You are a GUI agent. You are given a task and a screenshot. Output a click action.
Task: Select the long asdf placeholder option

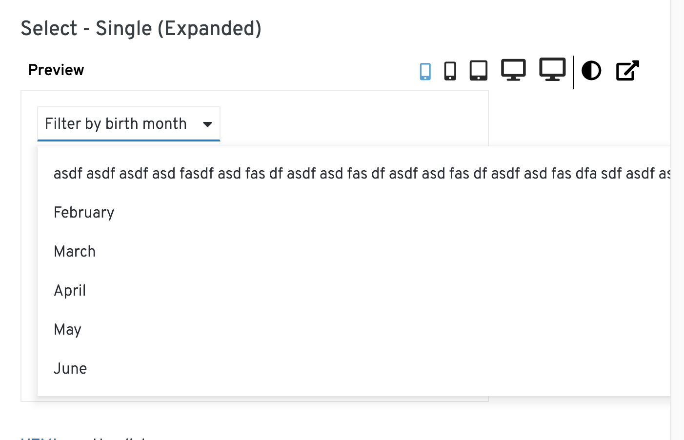tap(195, 173)
